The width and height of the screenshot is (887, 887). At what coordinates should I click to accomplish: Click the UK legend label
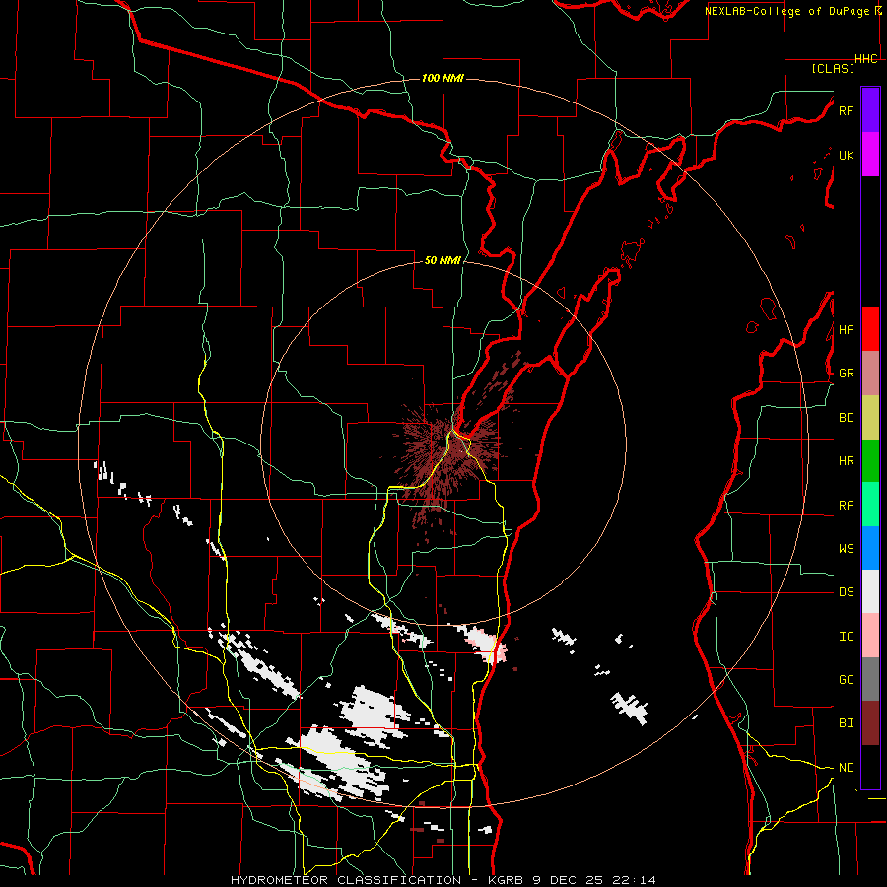tap(846, 155)
